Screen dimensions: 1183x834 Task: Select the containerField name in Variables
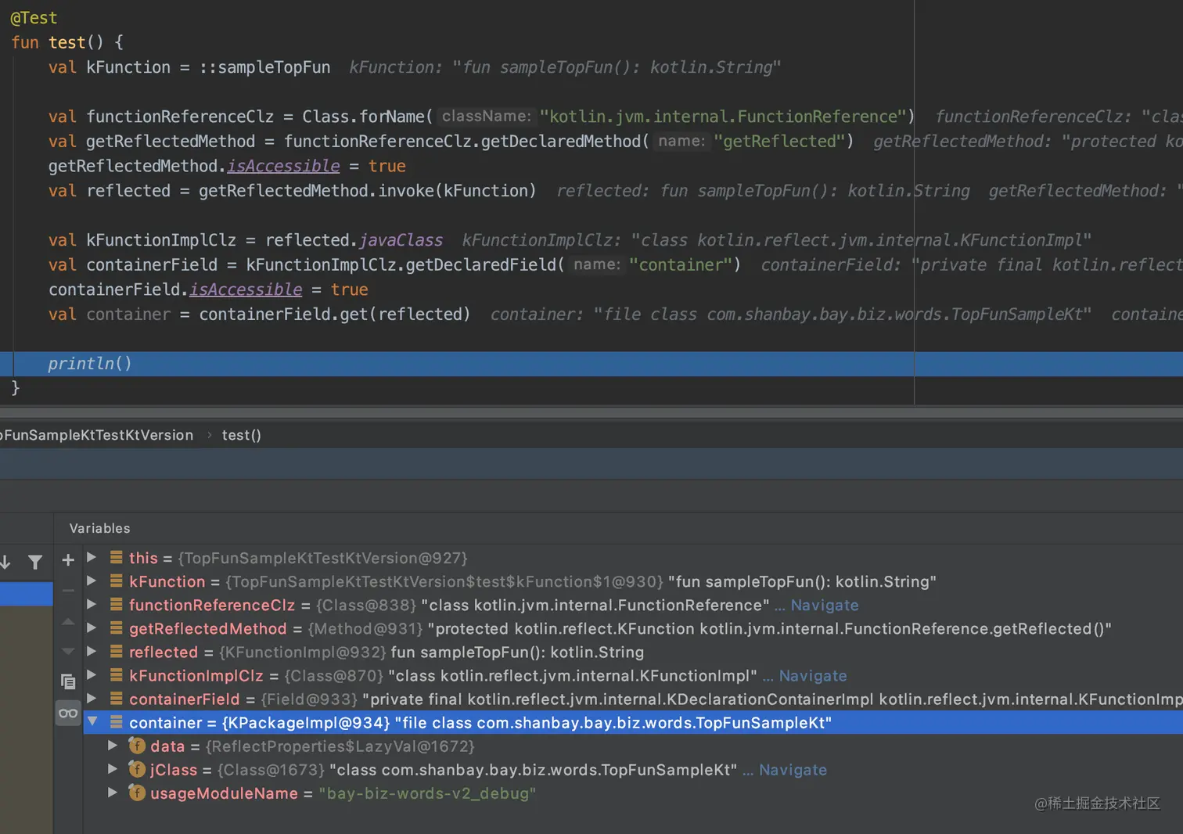coord(185,699)
